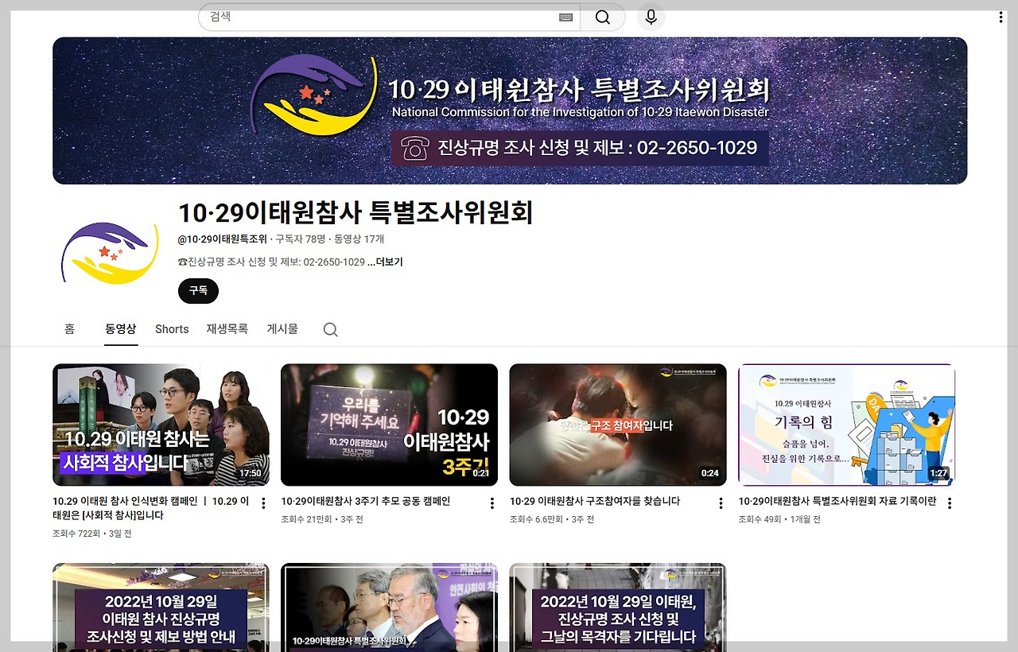The image size is (1018, 652).
Task: Open the 기록의 힘 video thumbnail
Action: click(845, 425)
